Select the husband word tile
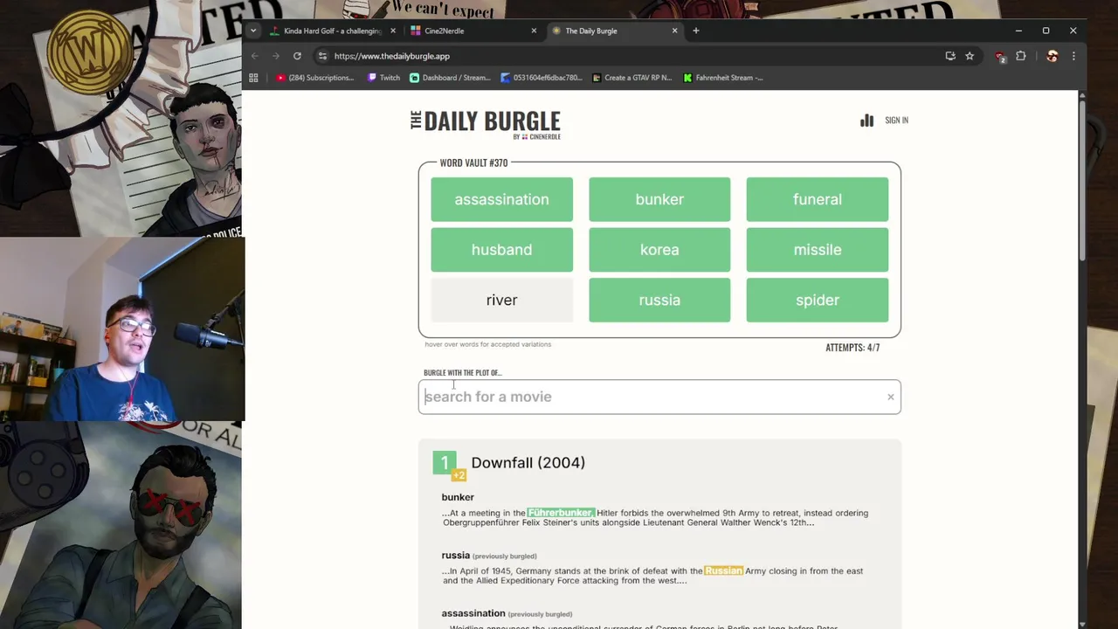This screenshot has height=629, width=1118. pos(501,250)
